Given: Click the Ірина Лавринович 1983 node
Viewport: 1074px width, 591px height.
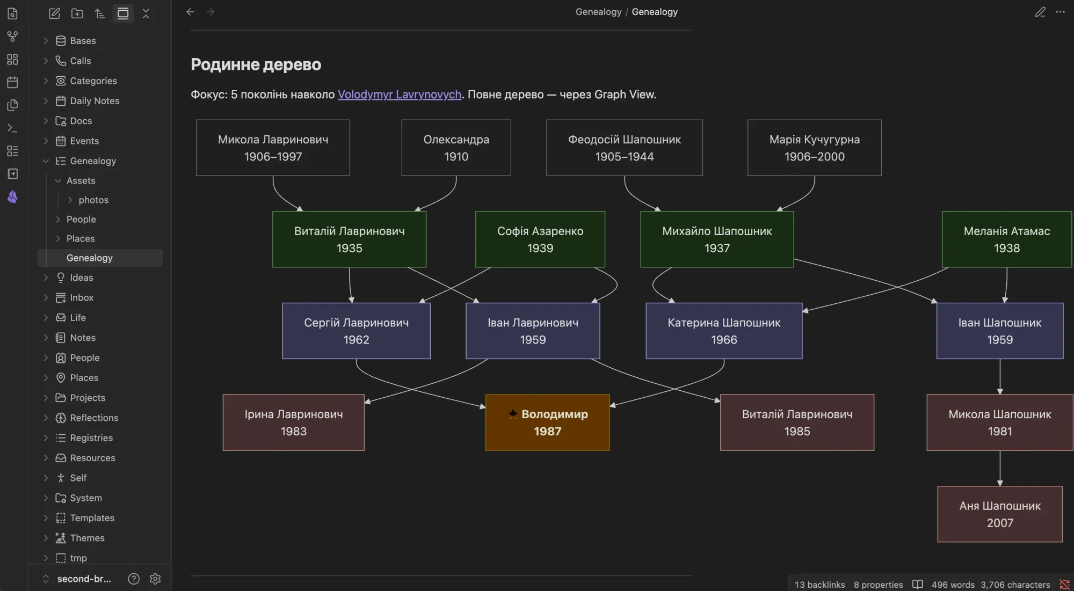Looking at the screenshot, I should (294, 423).
